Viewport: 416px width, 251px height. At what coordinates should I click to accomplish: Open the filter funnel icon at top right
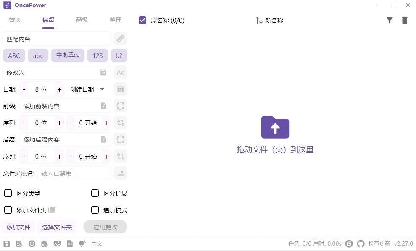(389, 20)
